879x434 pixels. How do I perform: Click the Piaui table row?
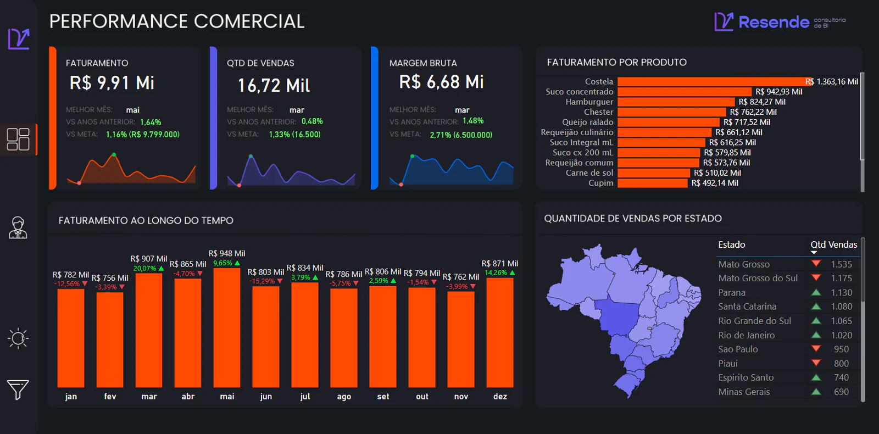(788, 363)
